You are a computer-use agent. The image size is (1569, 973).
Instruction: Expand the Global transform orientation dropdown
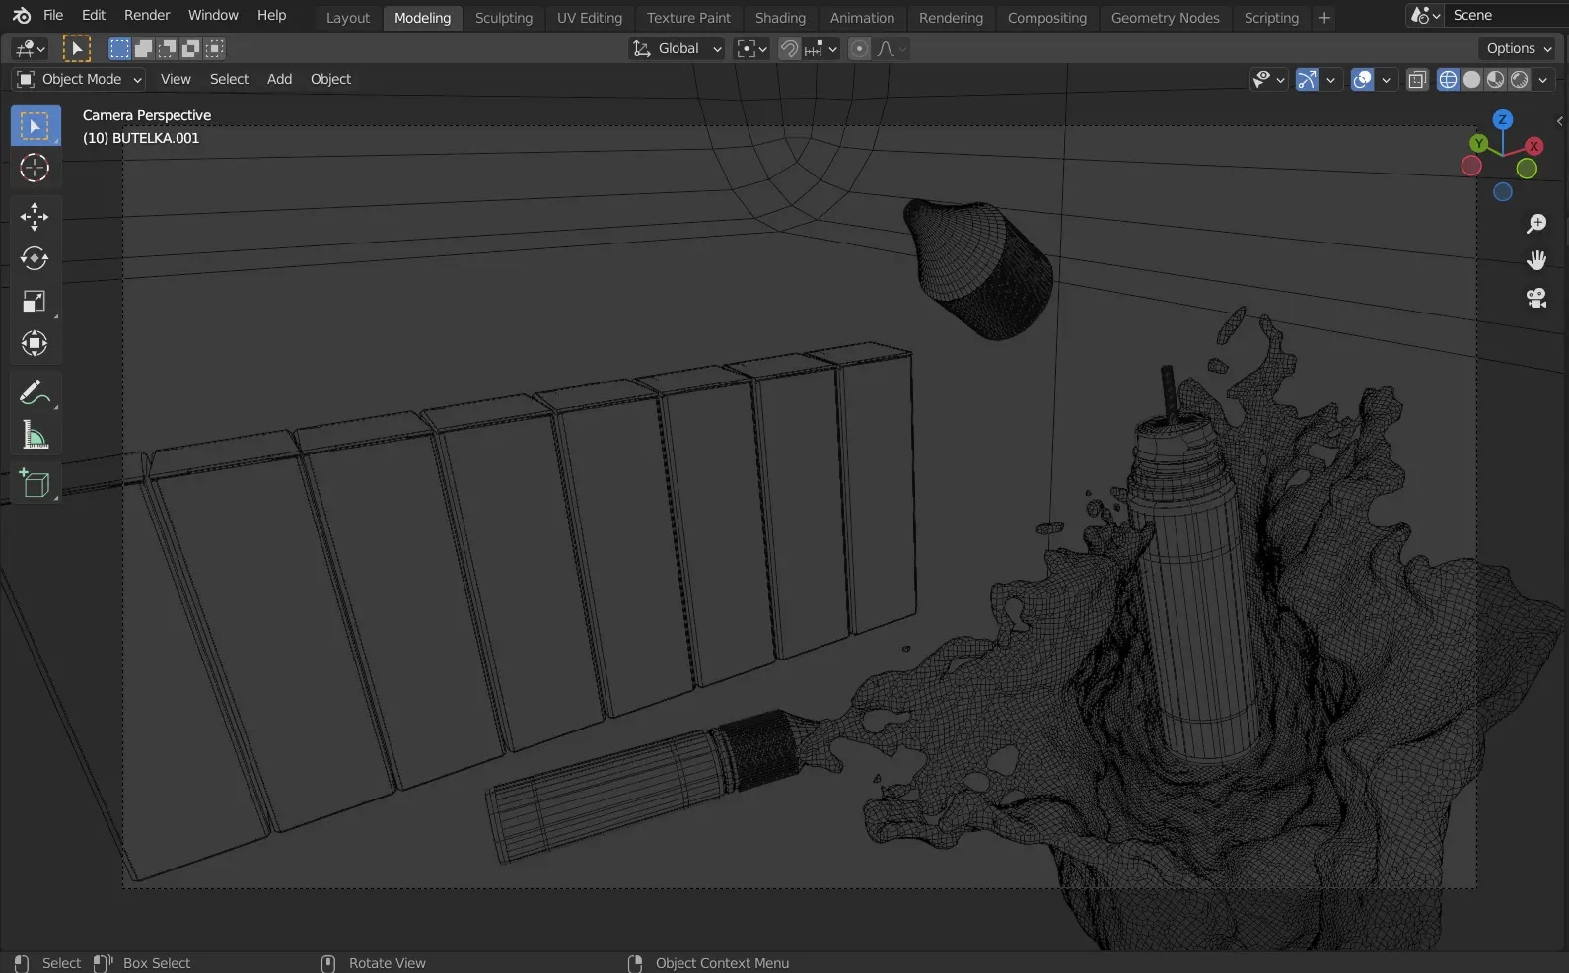(x=678, y=49)
